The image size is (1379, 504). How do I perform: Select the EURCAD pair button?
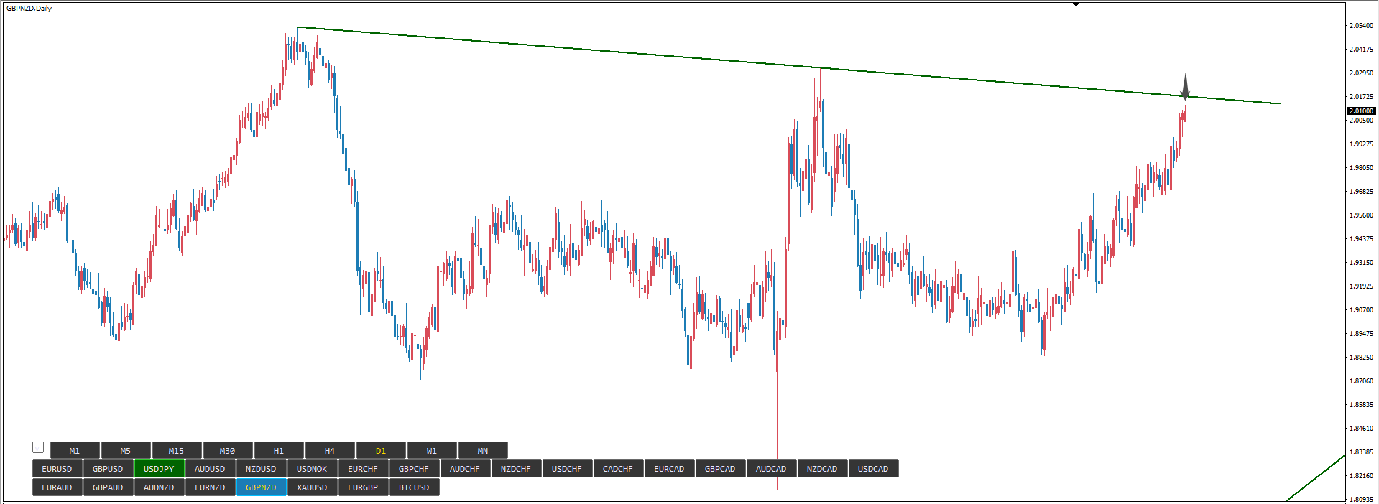tap(670, 469)
